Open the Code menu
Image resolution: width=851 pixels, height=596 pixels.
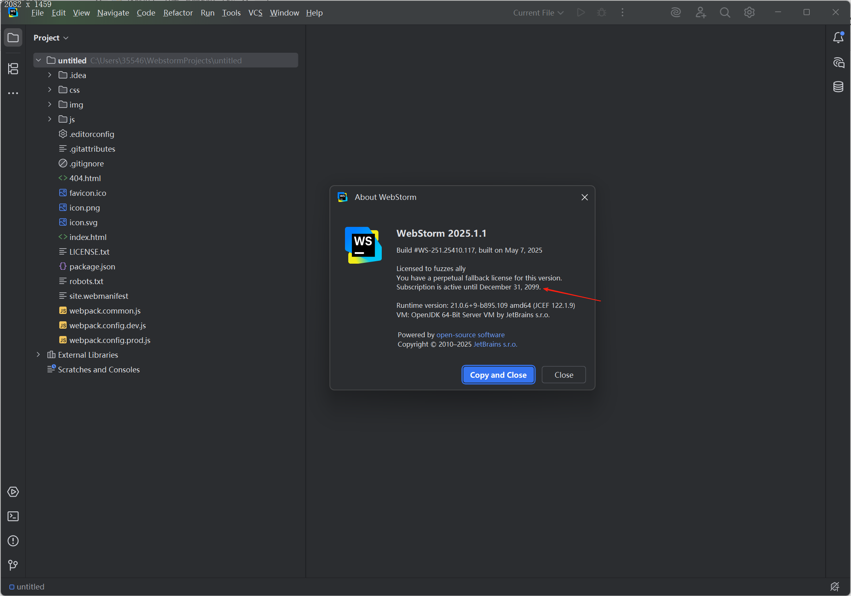(x=146, y=13)
